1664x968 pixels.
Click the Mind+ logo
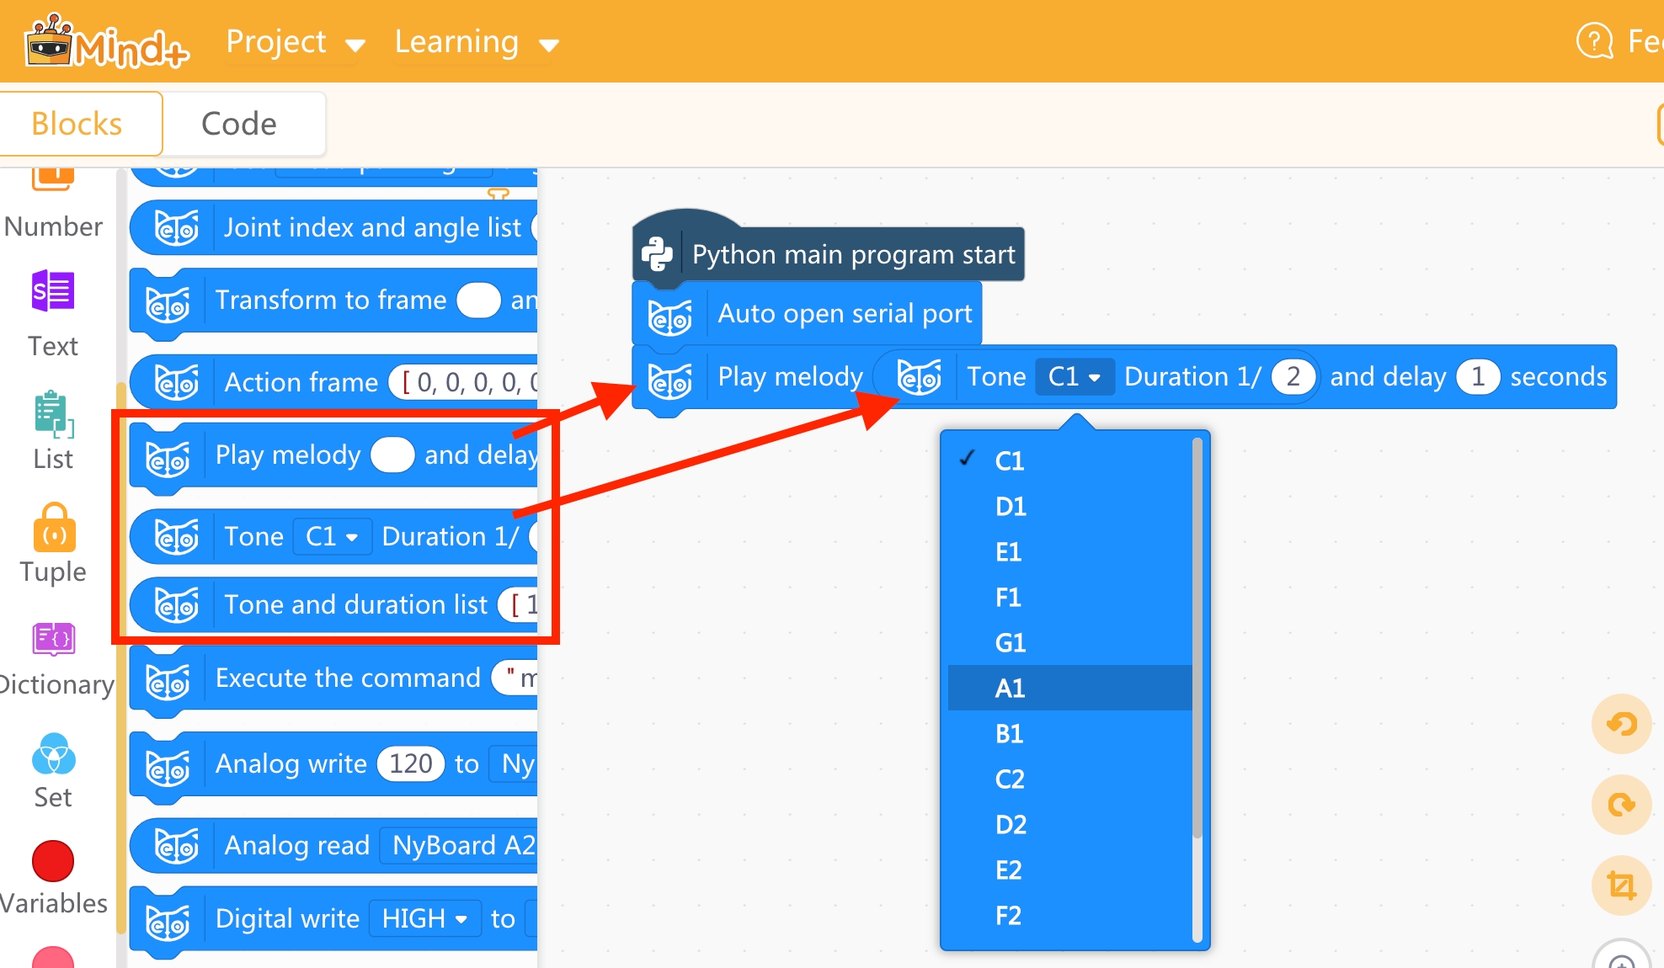[107, 42]
